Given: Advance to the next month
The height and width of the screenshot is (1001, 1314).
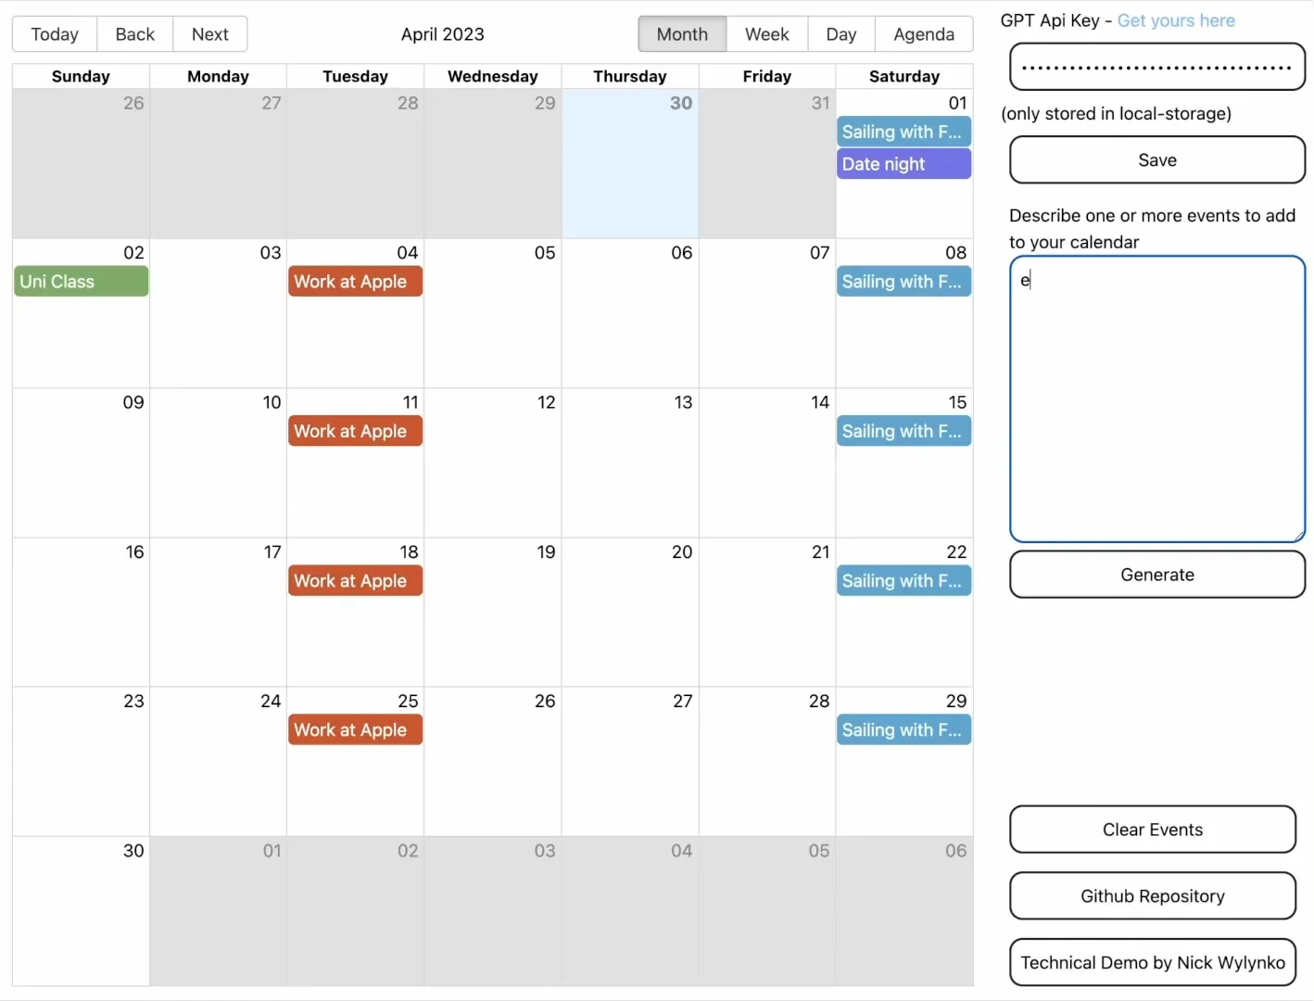Looking at the screenshot, I should pyautogui.click(x=209, y=33).
